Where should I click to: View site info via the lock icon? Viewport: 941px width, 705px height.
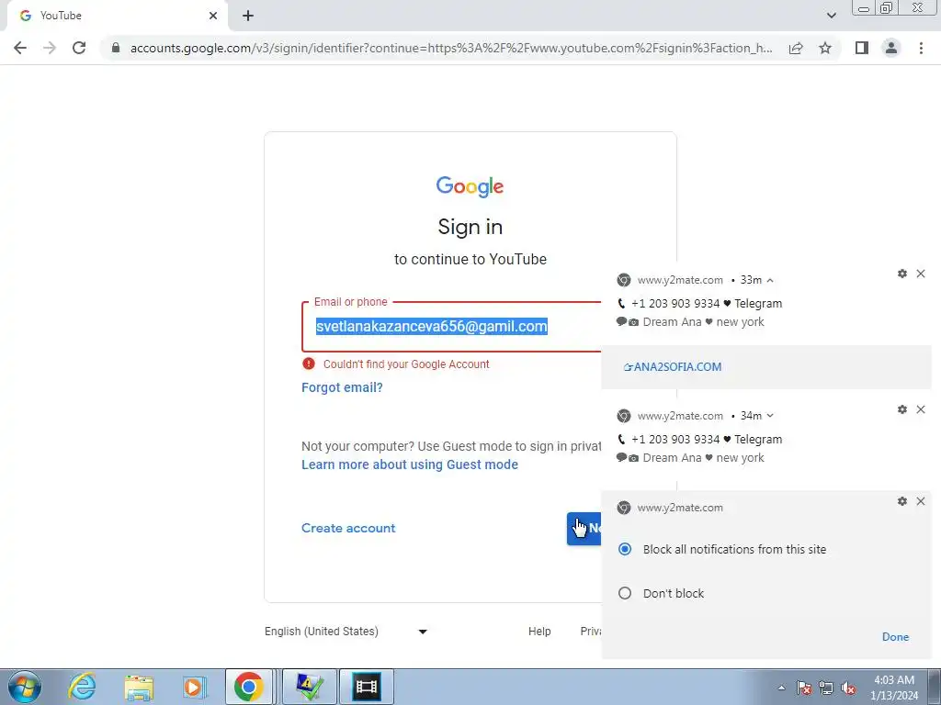[116, 48]
